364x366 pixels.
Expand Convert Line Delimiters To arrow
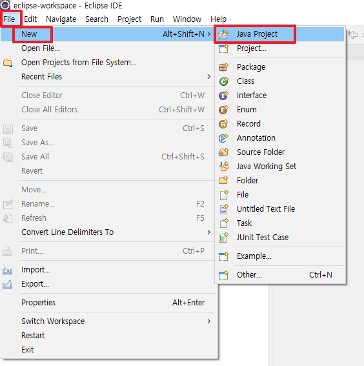coord(209,232)
